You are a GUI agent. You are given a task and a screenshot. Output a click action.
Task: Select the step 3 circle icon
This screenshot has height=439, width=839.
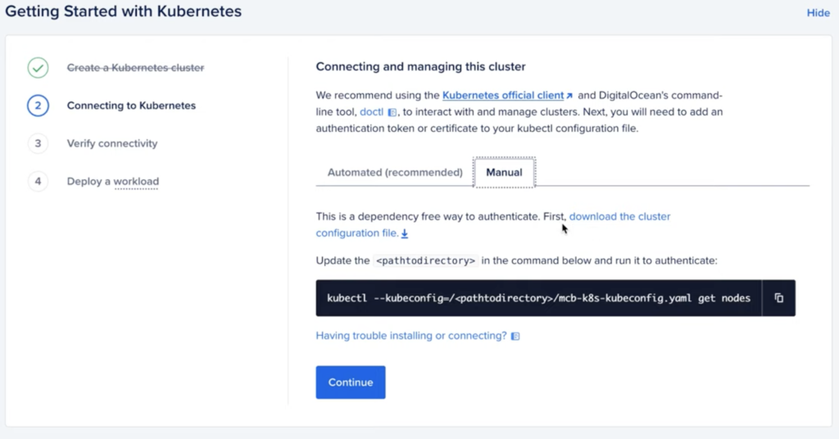coord(38,143)
